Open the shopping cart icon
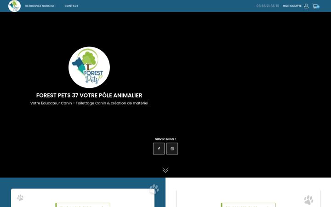 coord(315,6)
